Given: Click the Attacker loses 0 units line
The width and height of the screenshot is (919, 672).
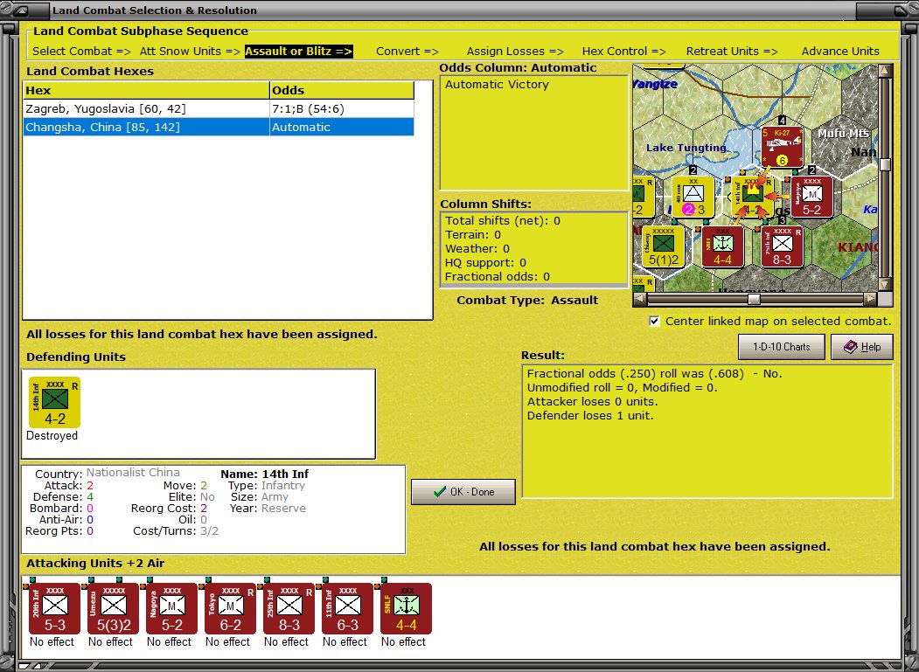Looking at the screenshot, I should pos(592,402).
